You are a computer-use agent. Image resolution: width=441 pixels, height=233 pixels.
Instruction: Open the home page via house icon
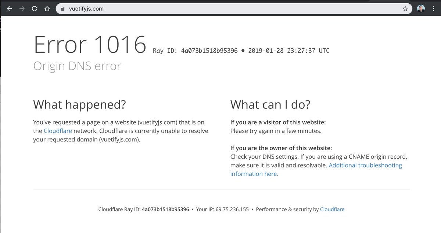(47, 9)
